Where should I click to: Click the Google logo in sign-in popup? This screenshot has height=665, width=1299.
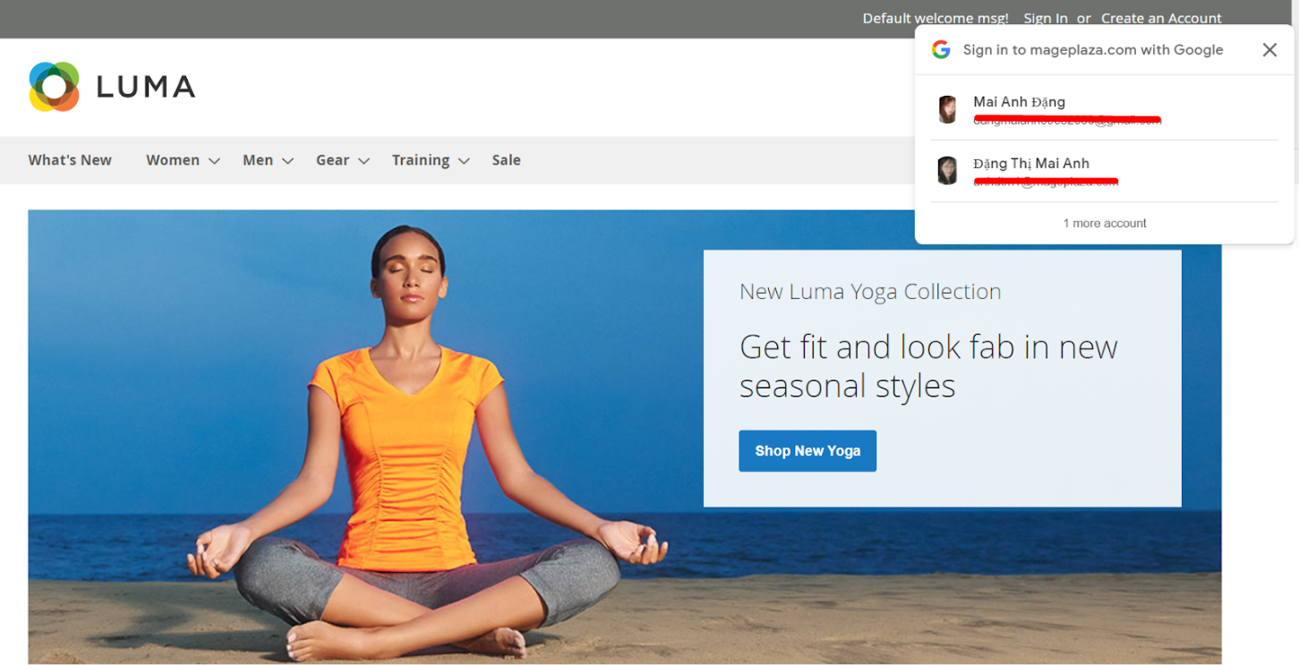940,50
